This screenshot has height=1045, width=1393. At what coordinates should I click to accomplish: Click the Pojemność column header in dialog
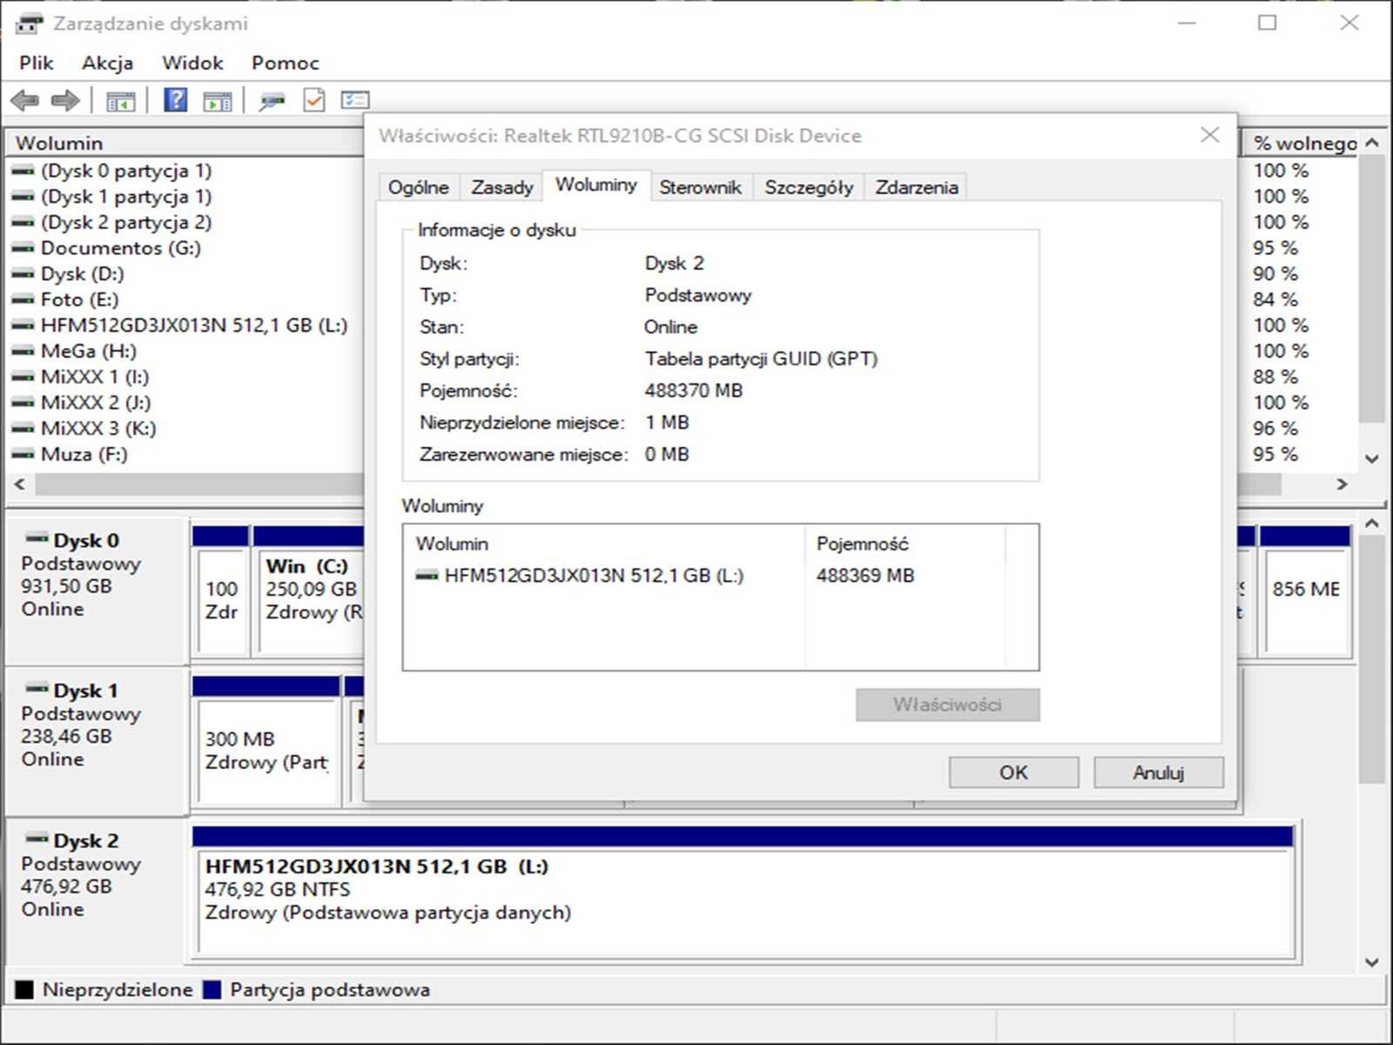pos(905,543)
